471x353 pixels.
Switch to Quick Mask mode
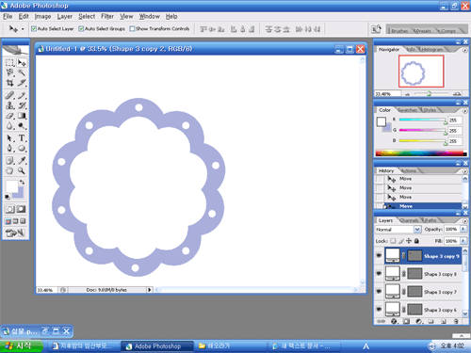(22, 209)
